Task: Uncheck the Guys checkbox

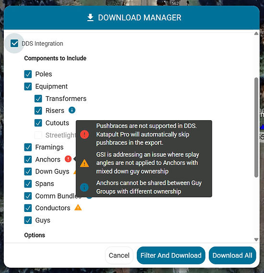Action: pyautogui.click(x=28, y=220)
